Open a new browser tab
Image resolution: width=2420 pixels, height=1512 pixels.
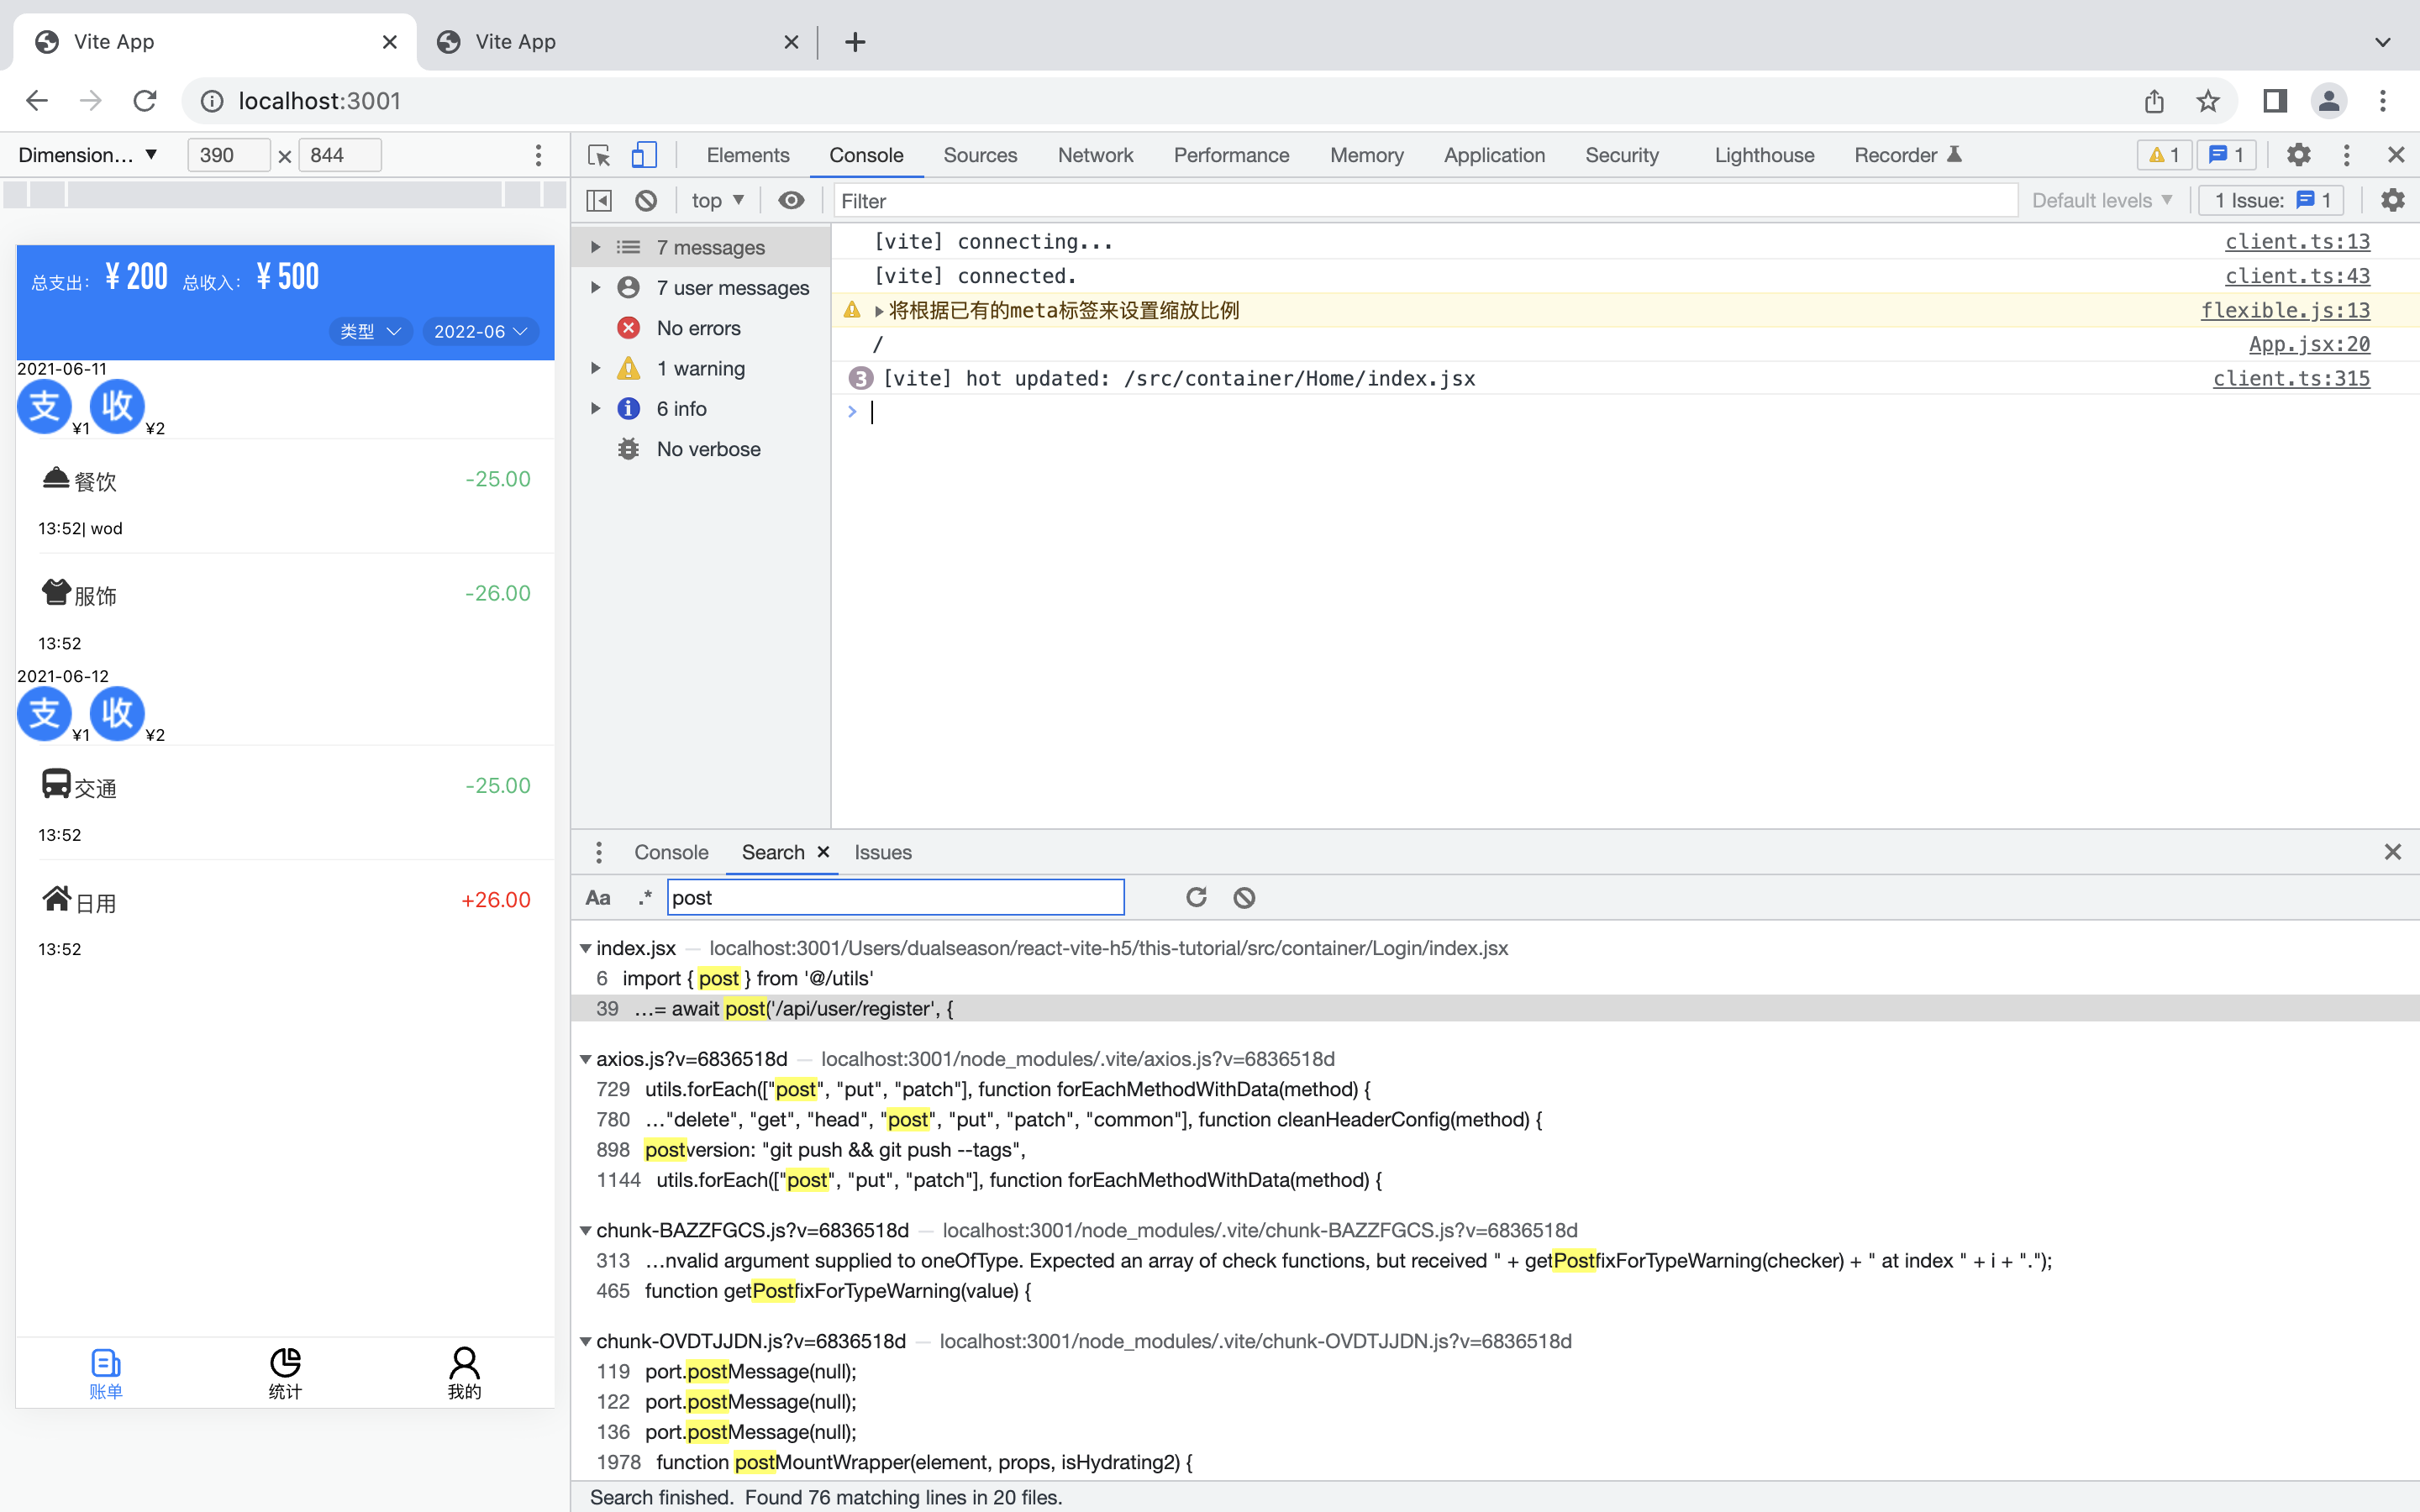coord(854,42)
